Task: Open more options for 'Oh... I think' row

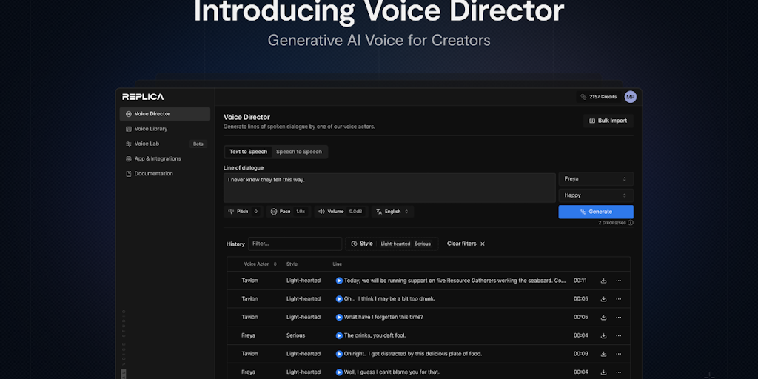Action: (x=619, y=299)
